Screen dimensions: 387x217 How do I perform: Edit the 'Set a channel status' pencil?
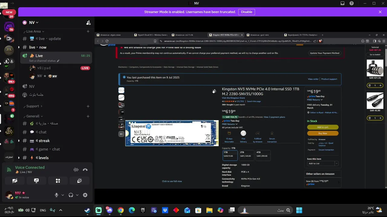click(x=58, y=61)
